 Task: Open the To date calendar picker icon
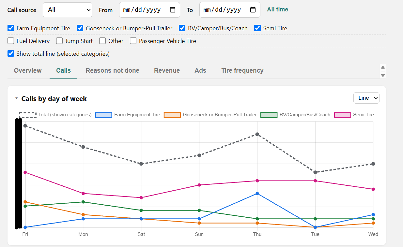pyautogui.click(x=253, y=10)
